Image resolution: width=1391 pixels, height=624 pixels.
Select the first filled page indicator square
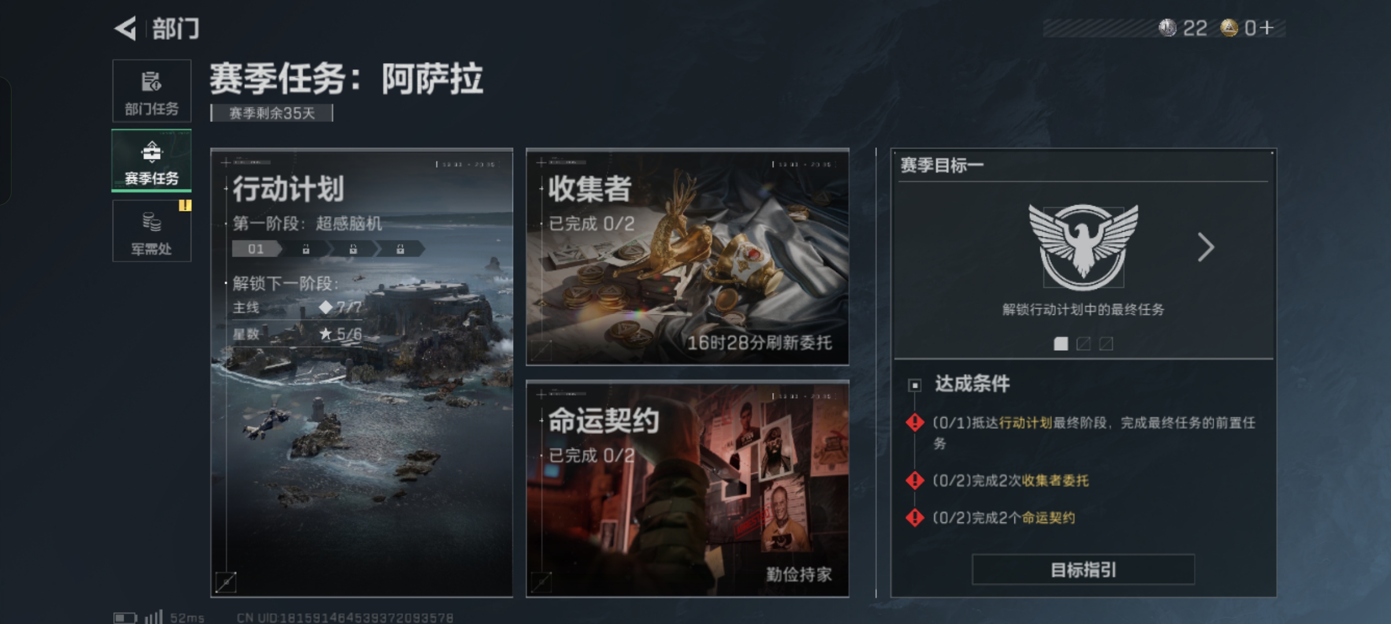click(1061, 344)
